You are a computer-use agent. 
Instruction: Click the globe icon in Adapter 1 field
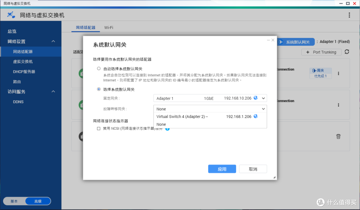click(x=256, y=98)
